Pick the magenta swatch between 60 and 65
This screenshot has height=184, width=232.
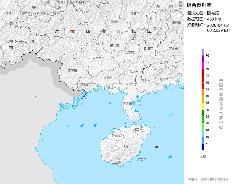click(x=203, y=66)
